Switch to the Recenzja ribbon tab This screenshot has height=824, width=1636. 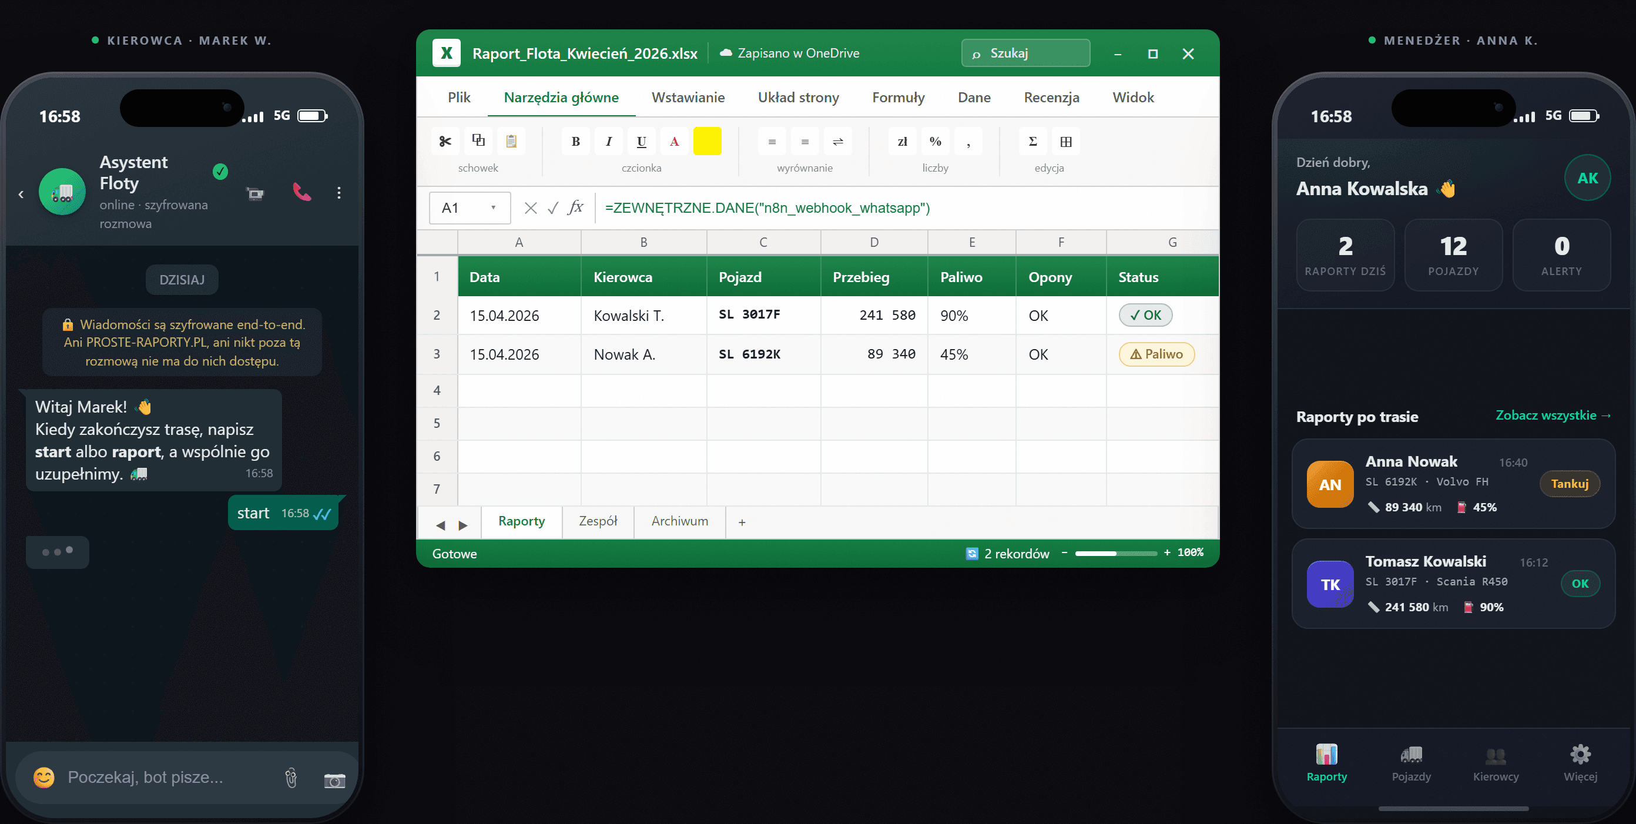(x=1052, y=97)
